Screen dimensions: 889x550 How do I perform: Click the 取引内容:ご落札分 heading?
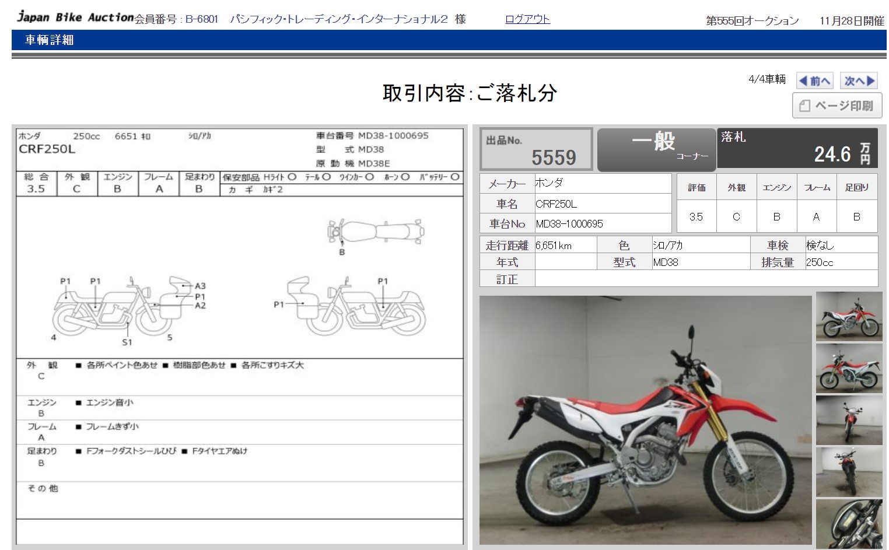pos(470,93)
